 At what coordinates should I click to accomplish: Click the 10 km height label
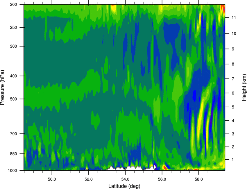coord(234,33)
